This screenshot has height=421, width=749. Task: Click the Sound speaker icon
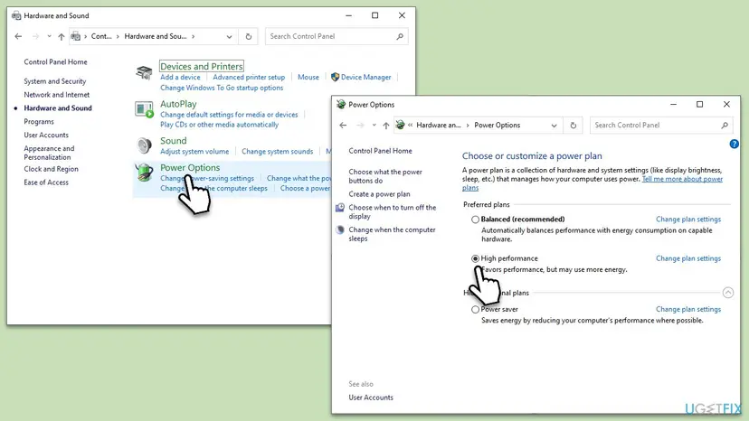[144, 145]
